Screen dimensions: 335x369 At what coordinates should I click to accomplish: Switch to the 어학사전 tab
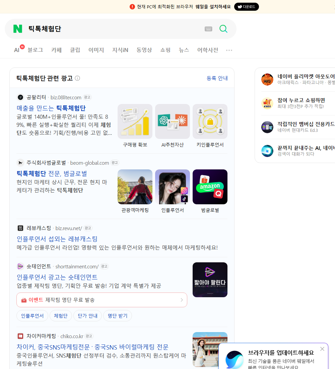click(208, 50)
